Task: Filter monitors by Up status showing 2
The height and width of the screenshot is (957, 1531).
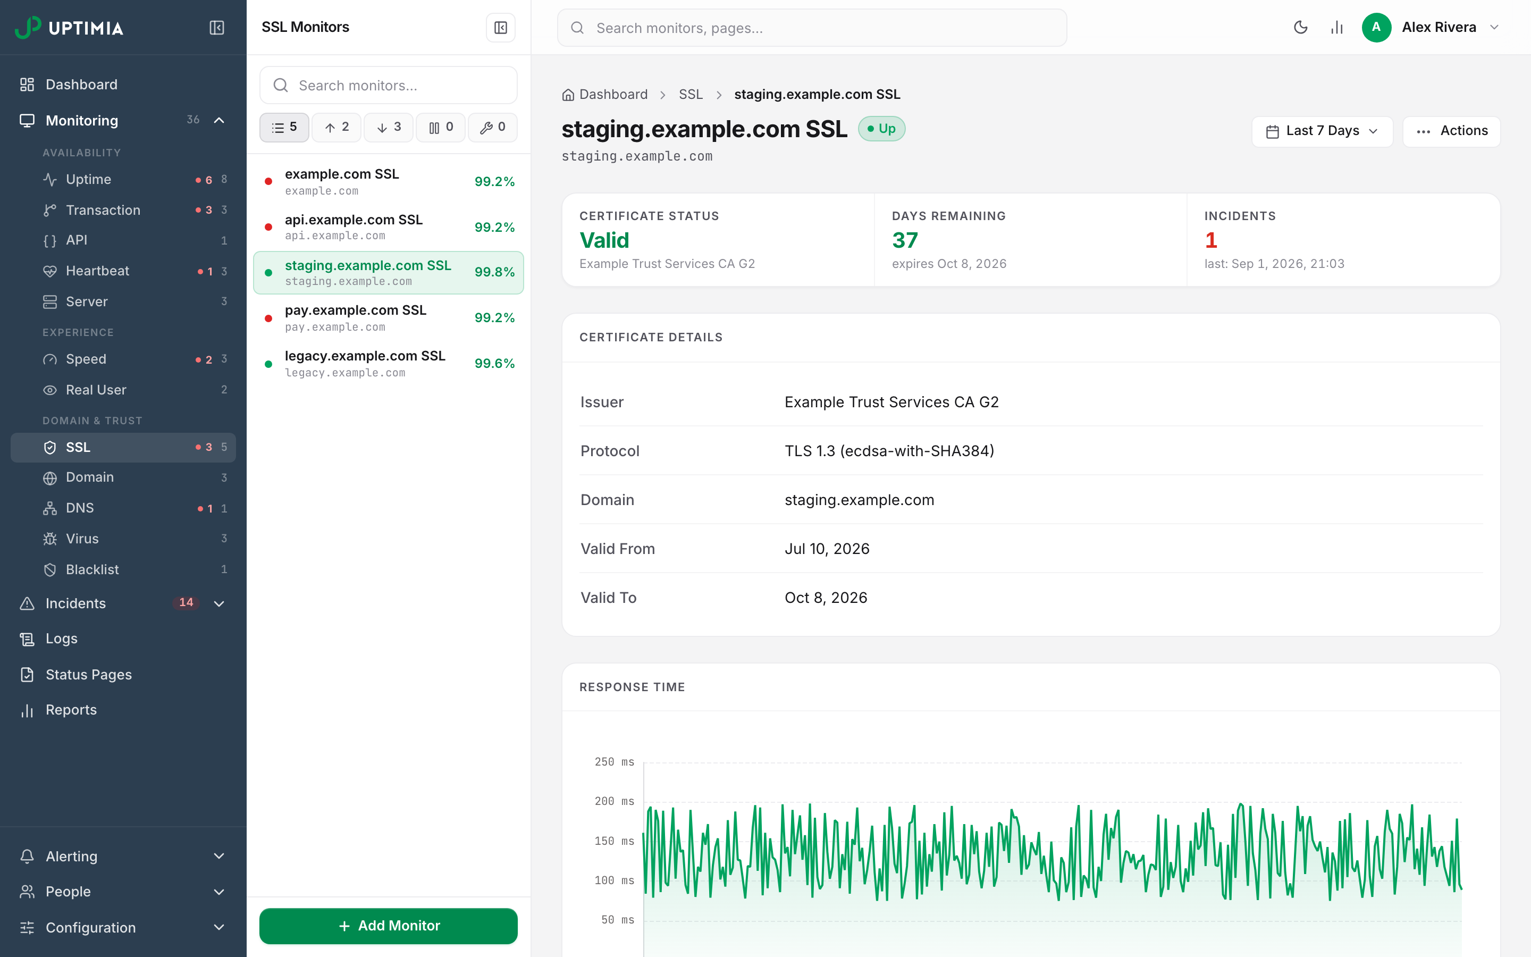Action: [337, 127]
